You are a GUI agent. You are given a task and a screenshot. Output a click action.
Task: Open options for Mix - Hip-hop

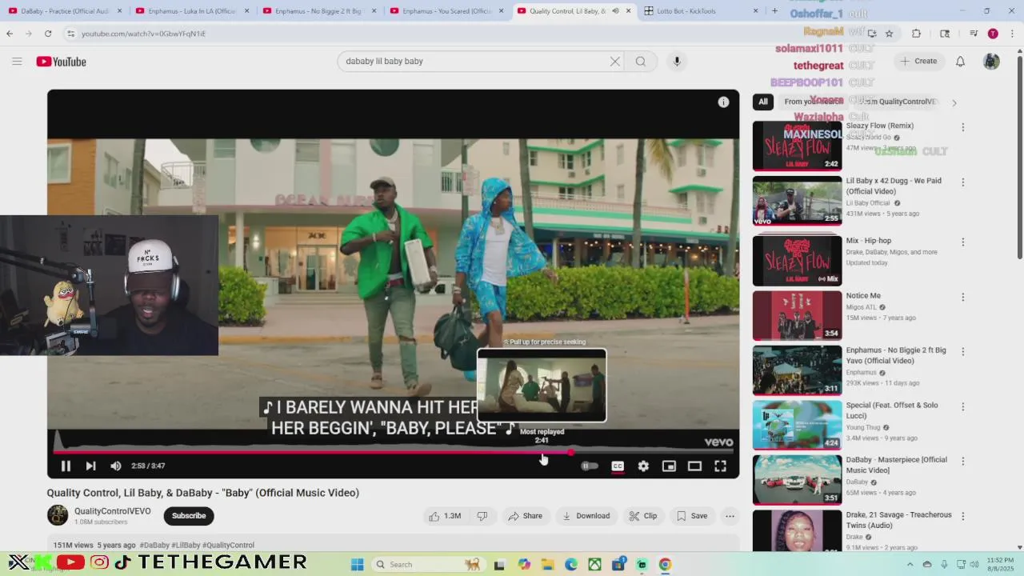[962, 242]
